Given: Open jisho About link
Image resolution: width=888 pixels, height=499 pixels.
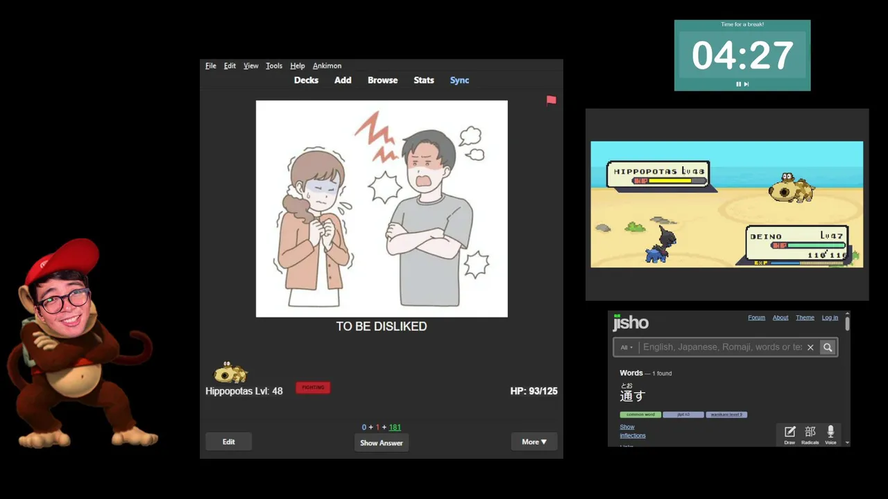Looking at the screenshot, I should (x=780, y=317).
